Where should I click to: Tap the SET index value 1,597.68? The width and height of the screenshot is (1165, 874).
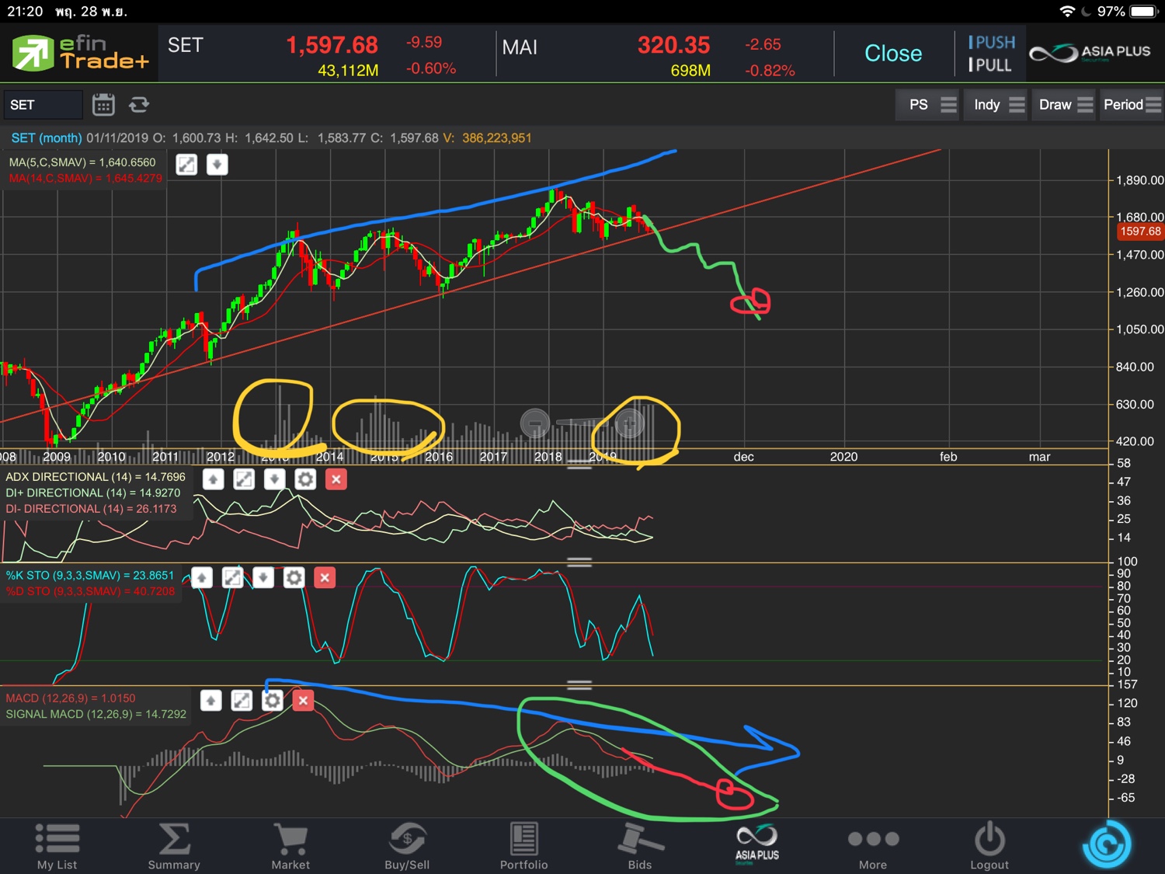[x=332, y=45]
